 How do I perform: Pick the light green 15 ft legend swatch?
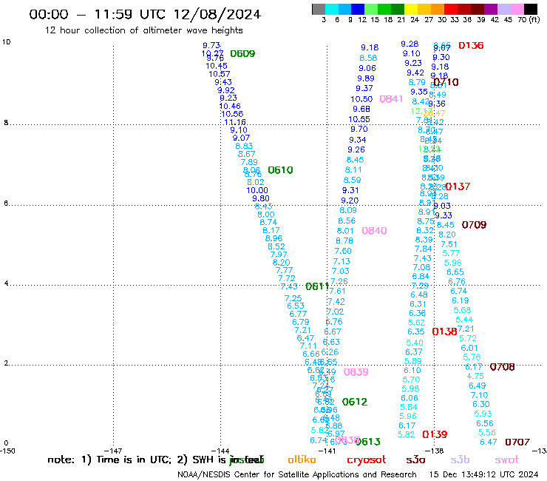pos(371,9)
